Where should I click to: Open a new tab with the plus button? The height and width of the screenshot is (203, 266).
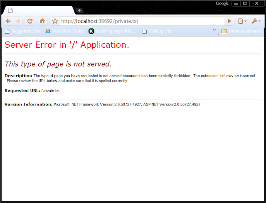79,10
